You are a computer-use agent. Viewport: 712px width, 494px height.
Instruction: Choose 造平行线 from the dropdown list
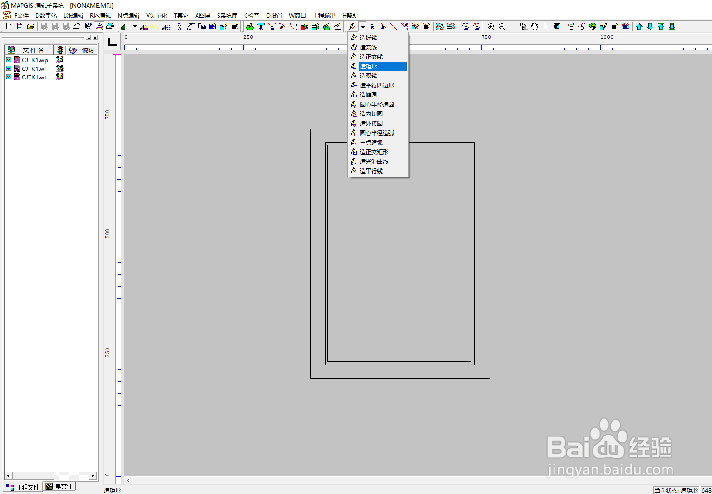pos(378,171)
